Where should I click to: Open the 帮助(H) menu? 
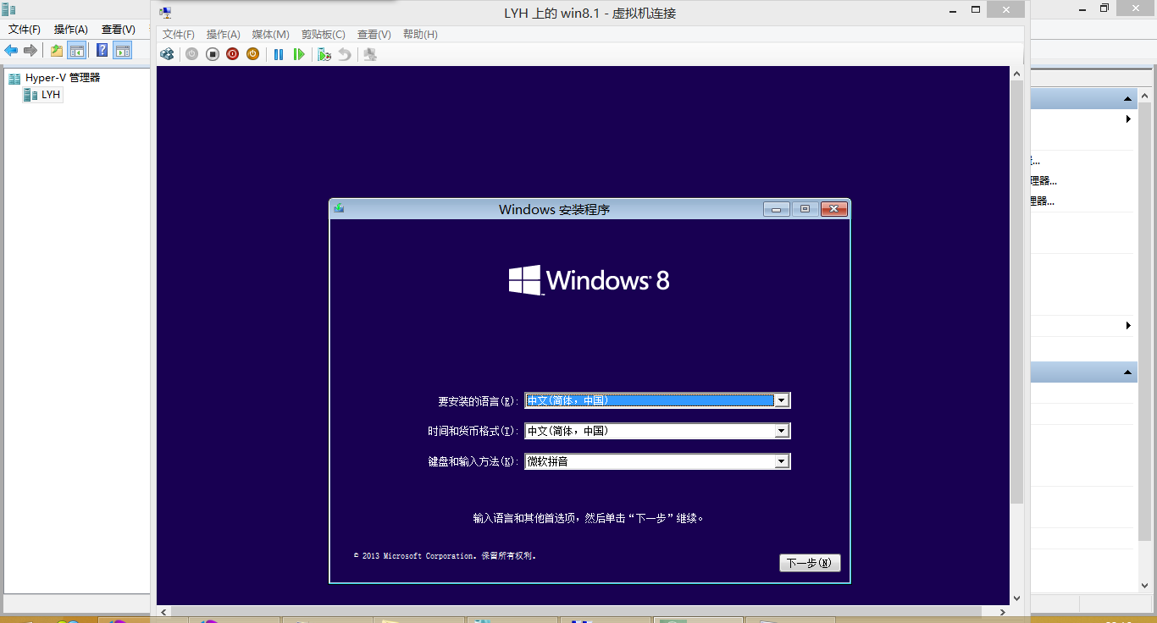pyautogui.click(x=420, y=35)
